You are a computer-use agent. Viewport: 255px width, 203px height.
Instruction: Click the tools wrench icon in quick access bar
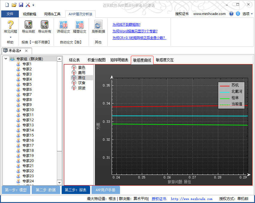(x=28, y=5)
